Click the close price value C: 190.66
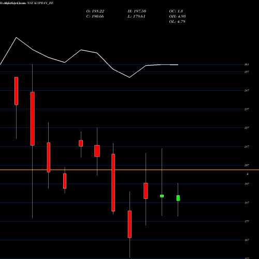This screenshot has width=259, height=259. [x=95, y=17]
